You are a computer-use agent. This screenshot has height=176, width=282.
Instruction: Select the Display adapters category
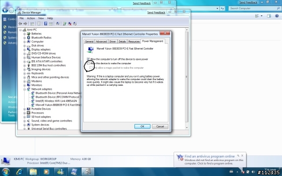click(41, 50)
